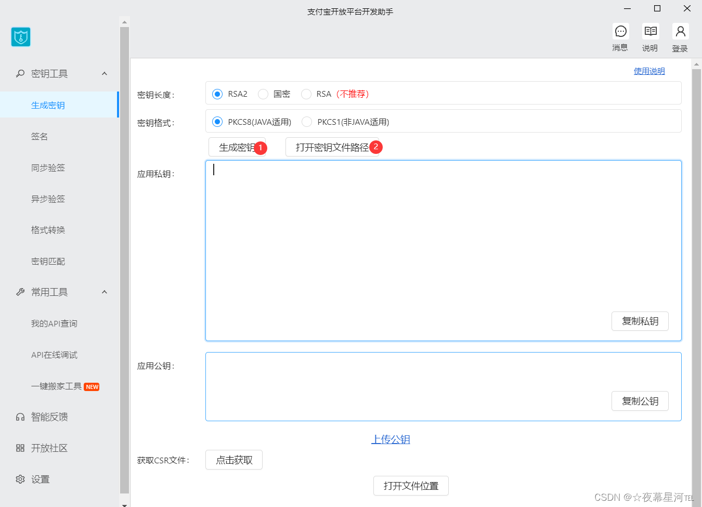Select the RSA (不推荐) option
Screen dimensions: 702x507
[306, 94]
